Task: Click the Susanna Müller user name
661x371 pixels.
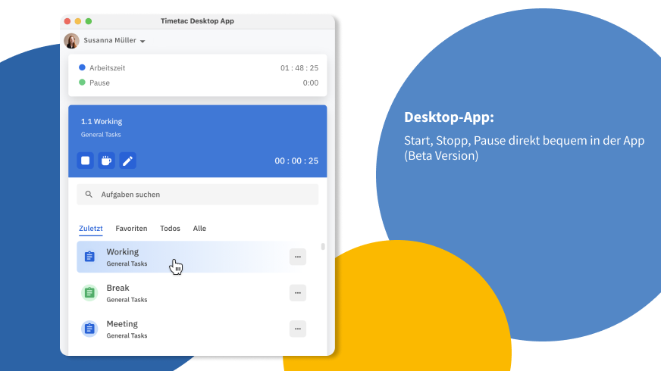Action: pyautogui.click(x=110, y=40)
